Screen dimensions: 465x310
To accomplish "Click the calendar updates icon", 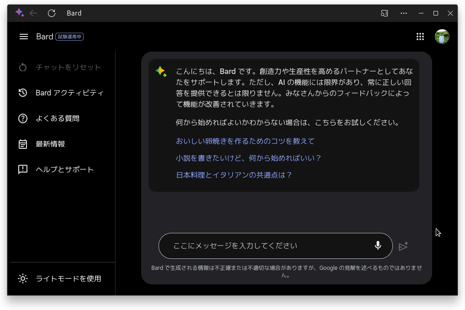I will [x=23, y=144].
